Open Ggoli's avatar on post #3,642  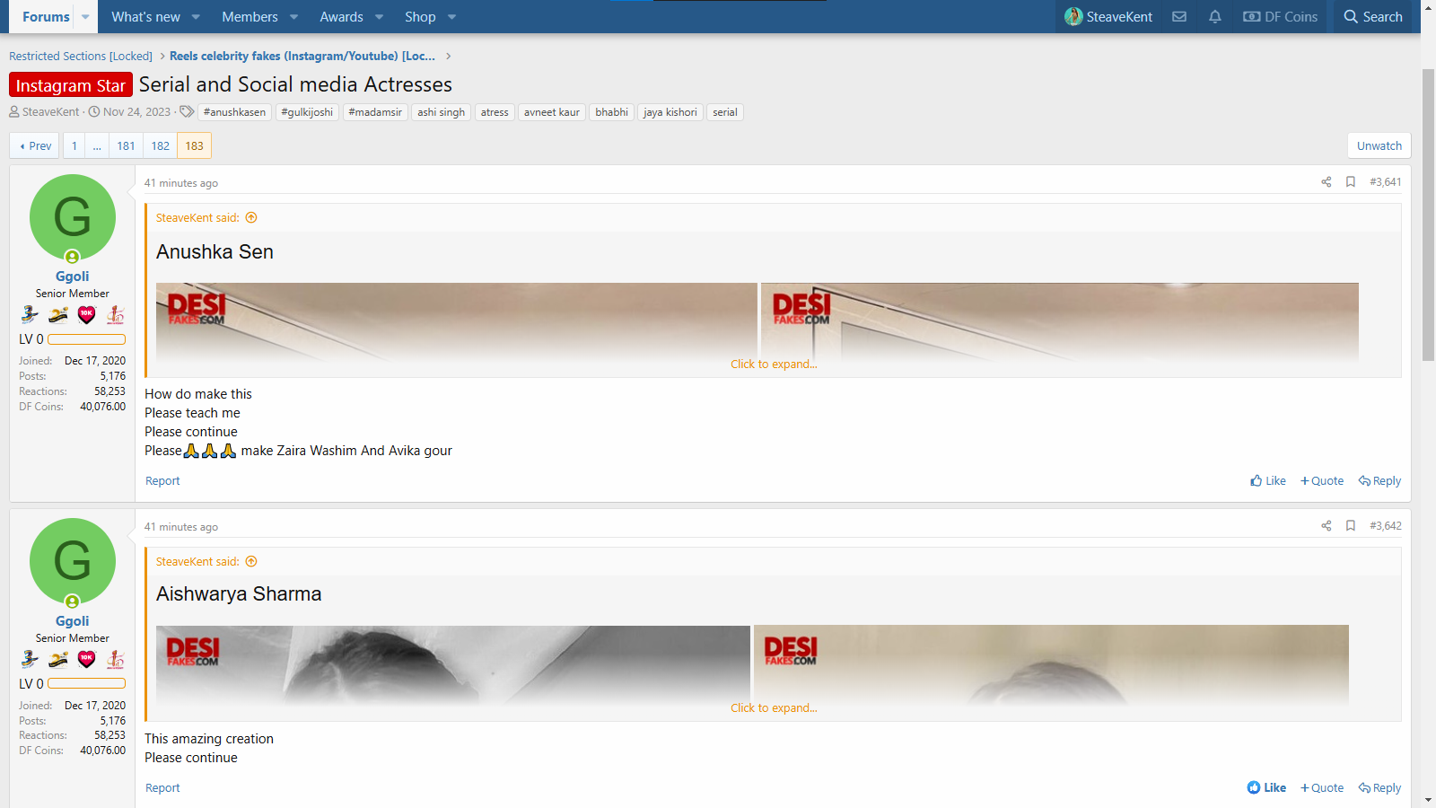73,561
